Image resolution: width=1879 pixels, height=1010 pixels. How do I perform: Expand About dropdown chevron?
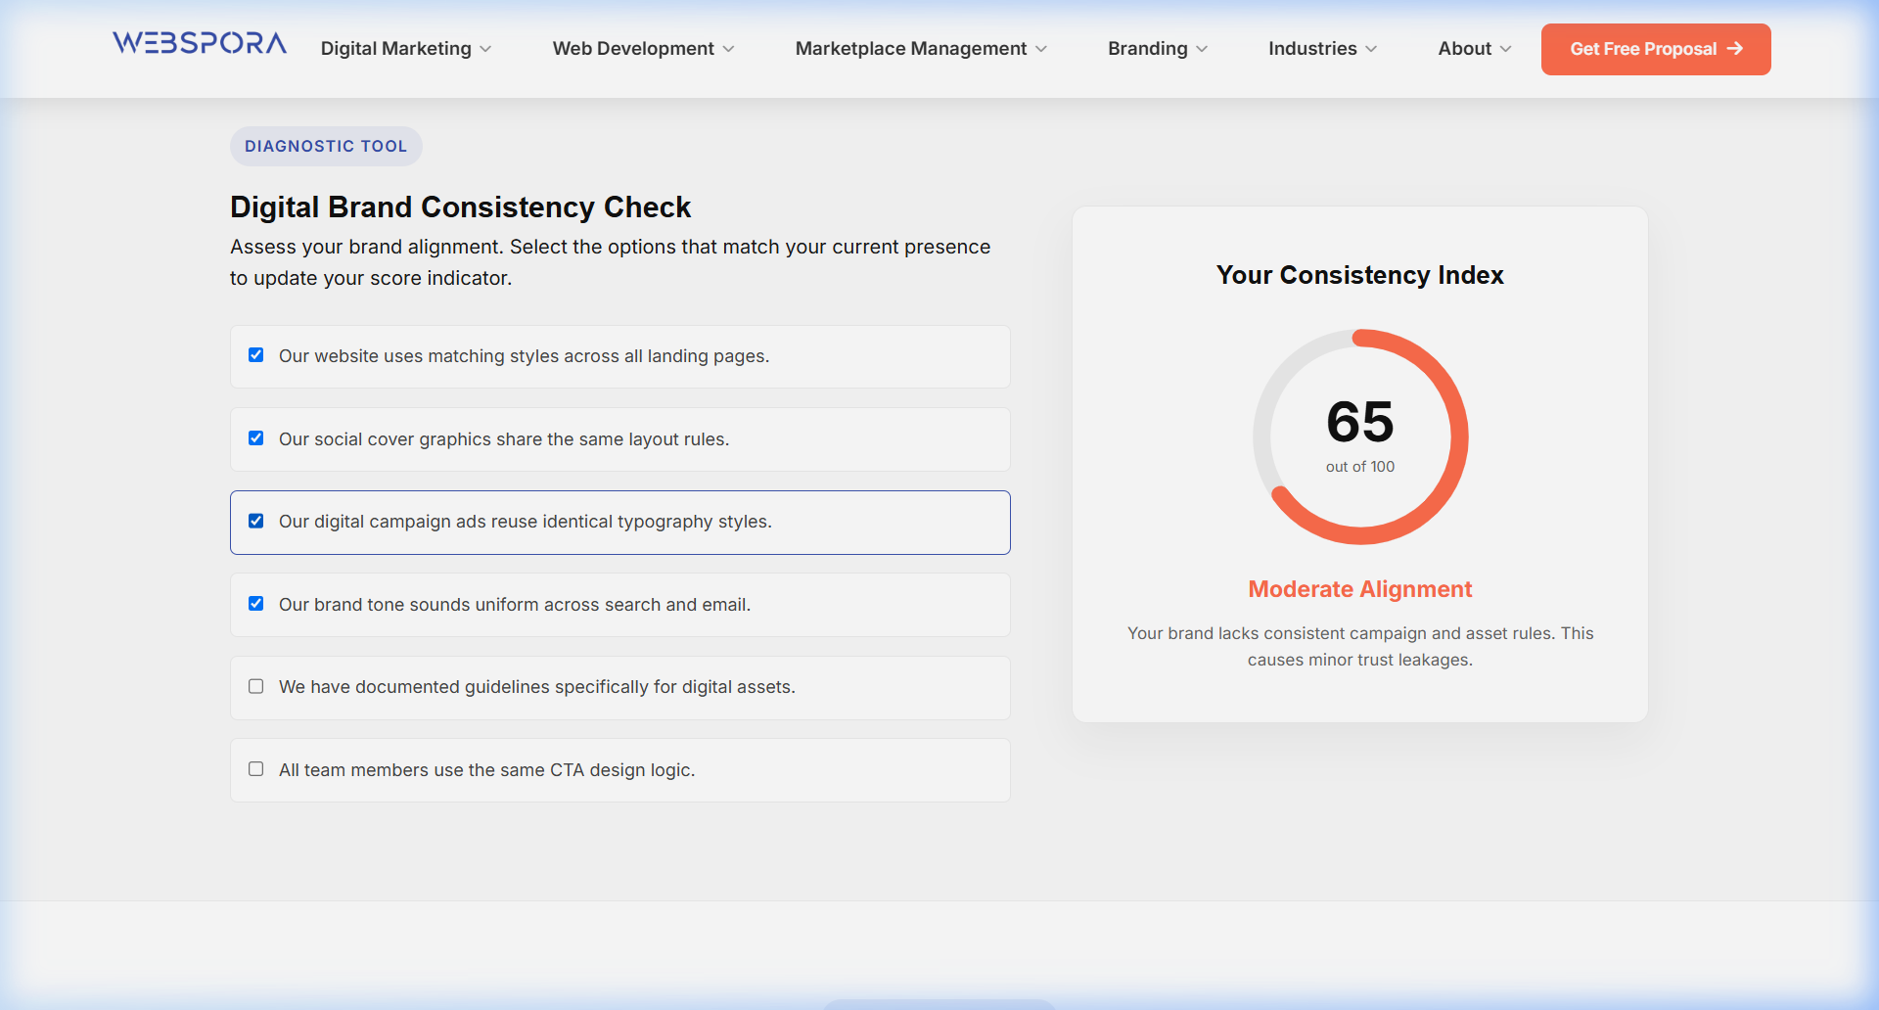click(x=1505, y=49)
